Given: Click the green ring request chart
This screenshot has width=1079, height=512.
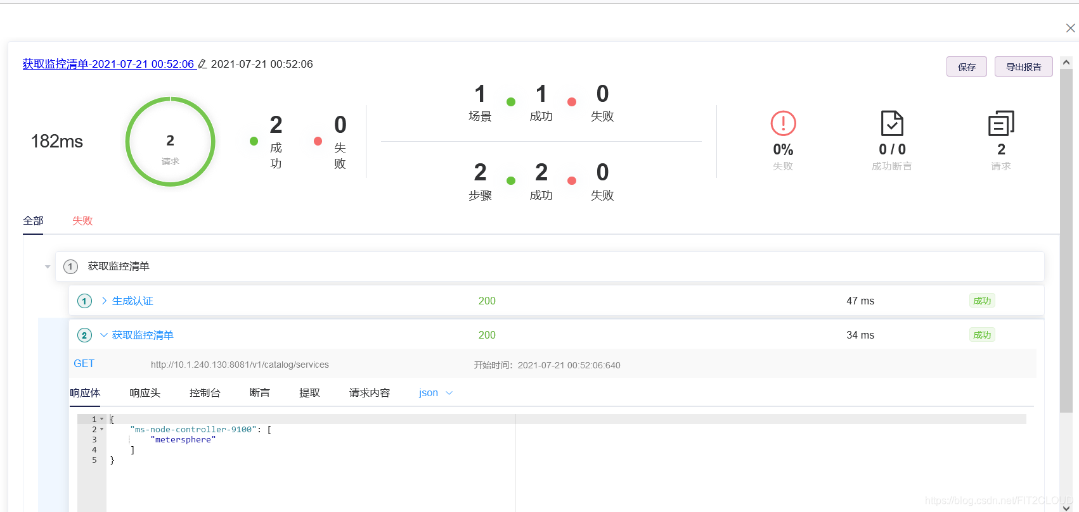Looking at the screenshot, I should tap(170, 141).
